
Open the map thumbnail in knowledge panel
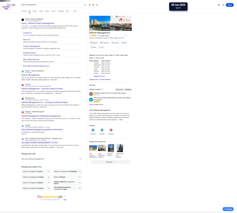click(x=121, y=19)
